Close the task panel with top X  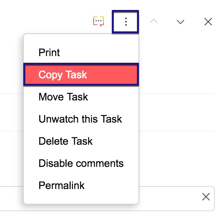click(208, 22)
